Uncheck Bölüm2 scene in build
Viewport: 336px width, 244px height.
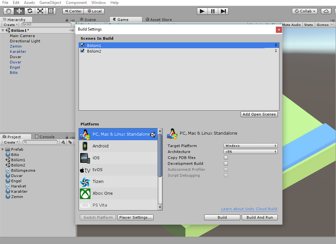point(82,51)
